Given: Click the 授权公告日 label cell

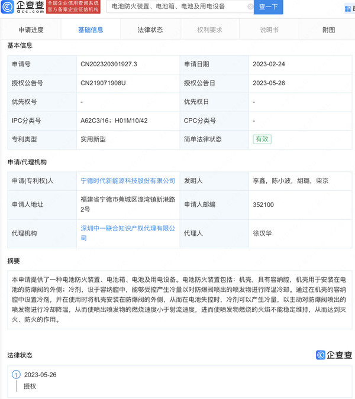Looking at the screenshot, I should tap(214, 83).
